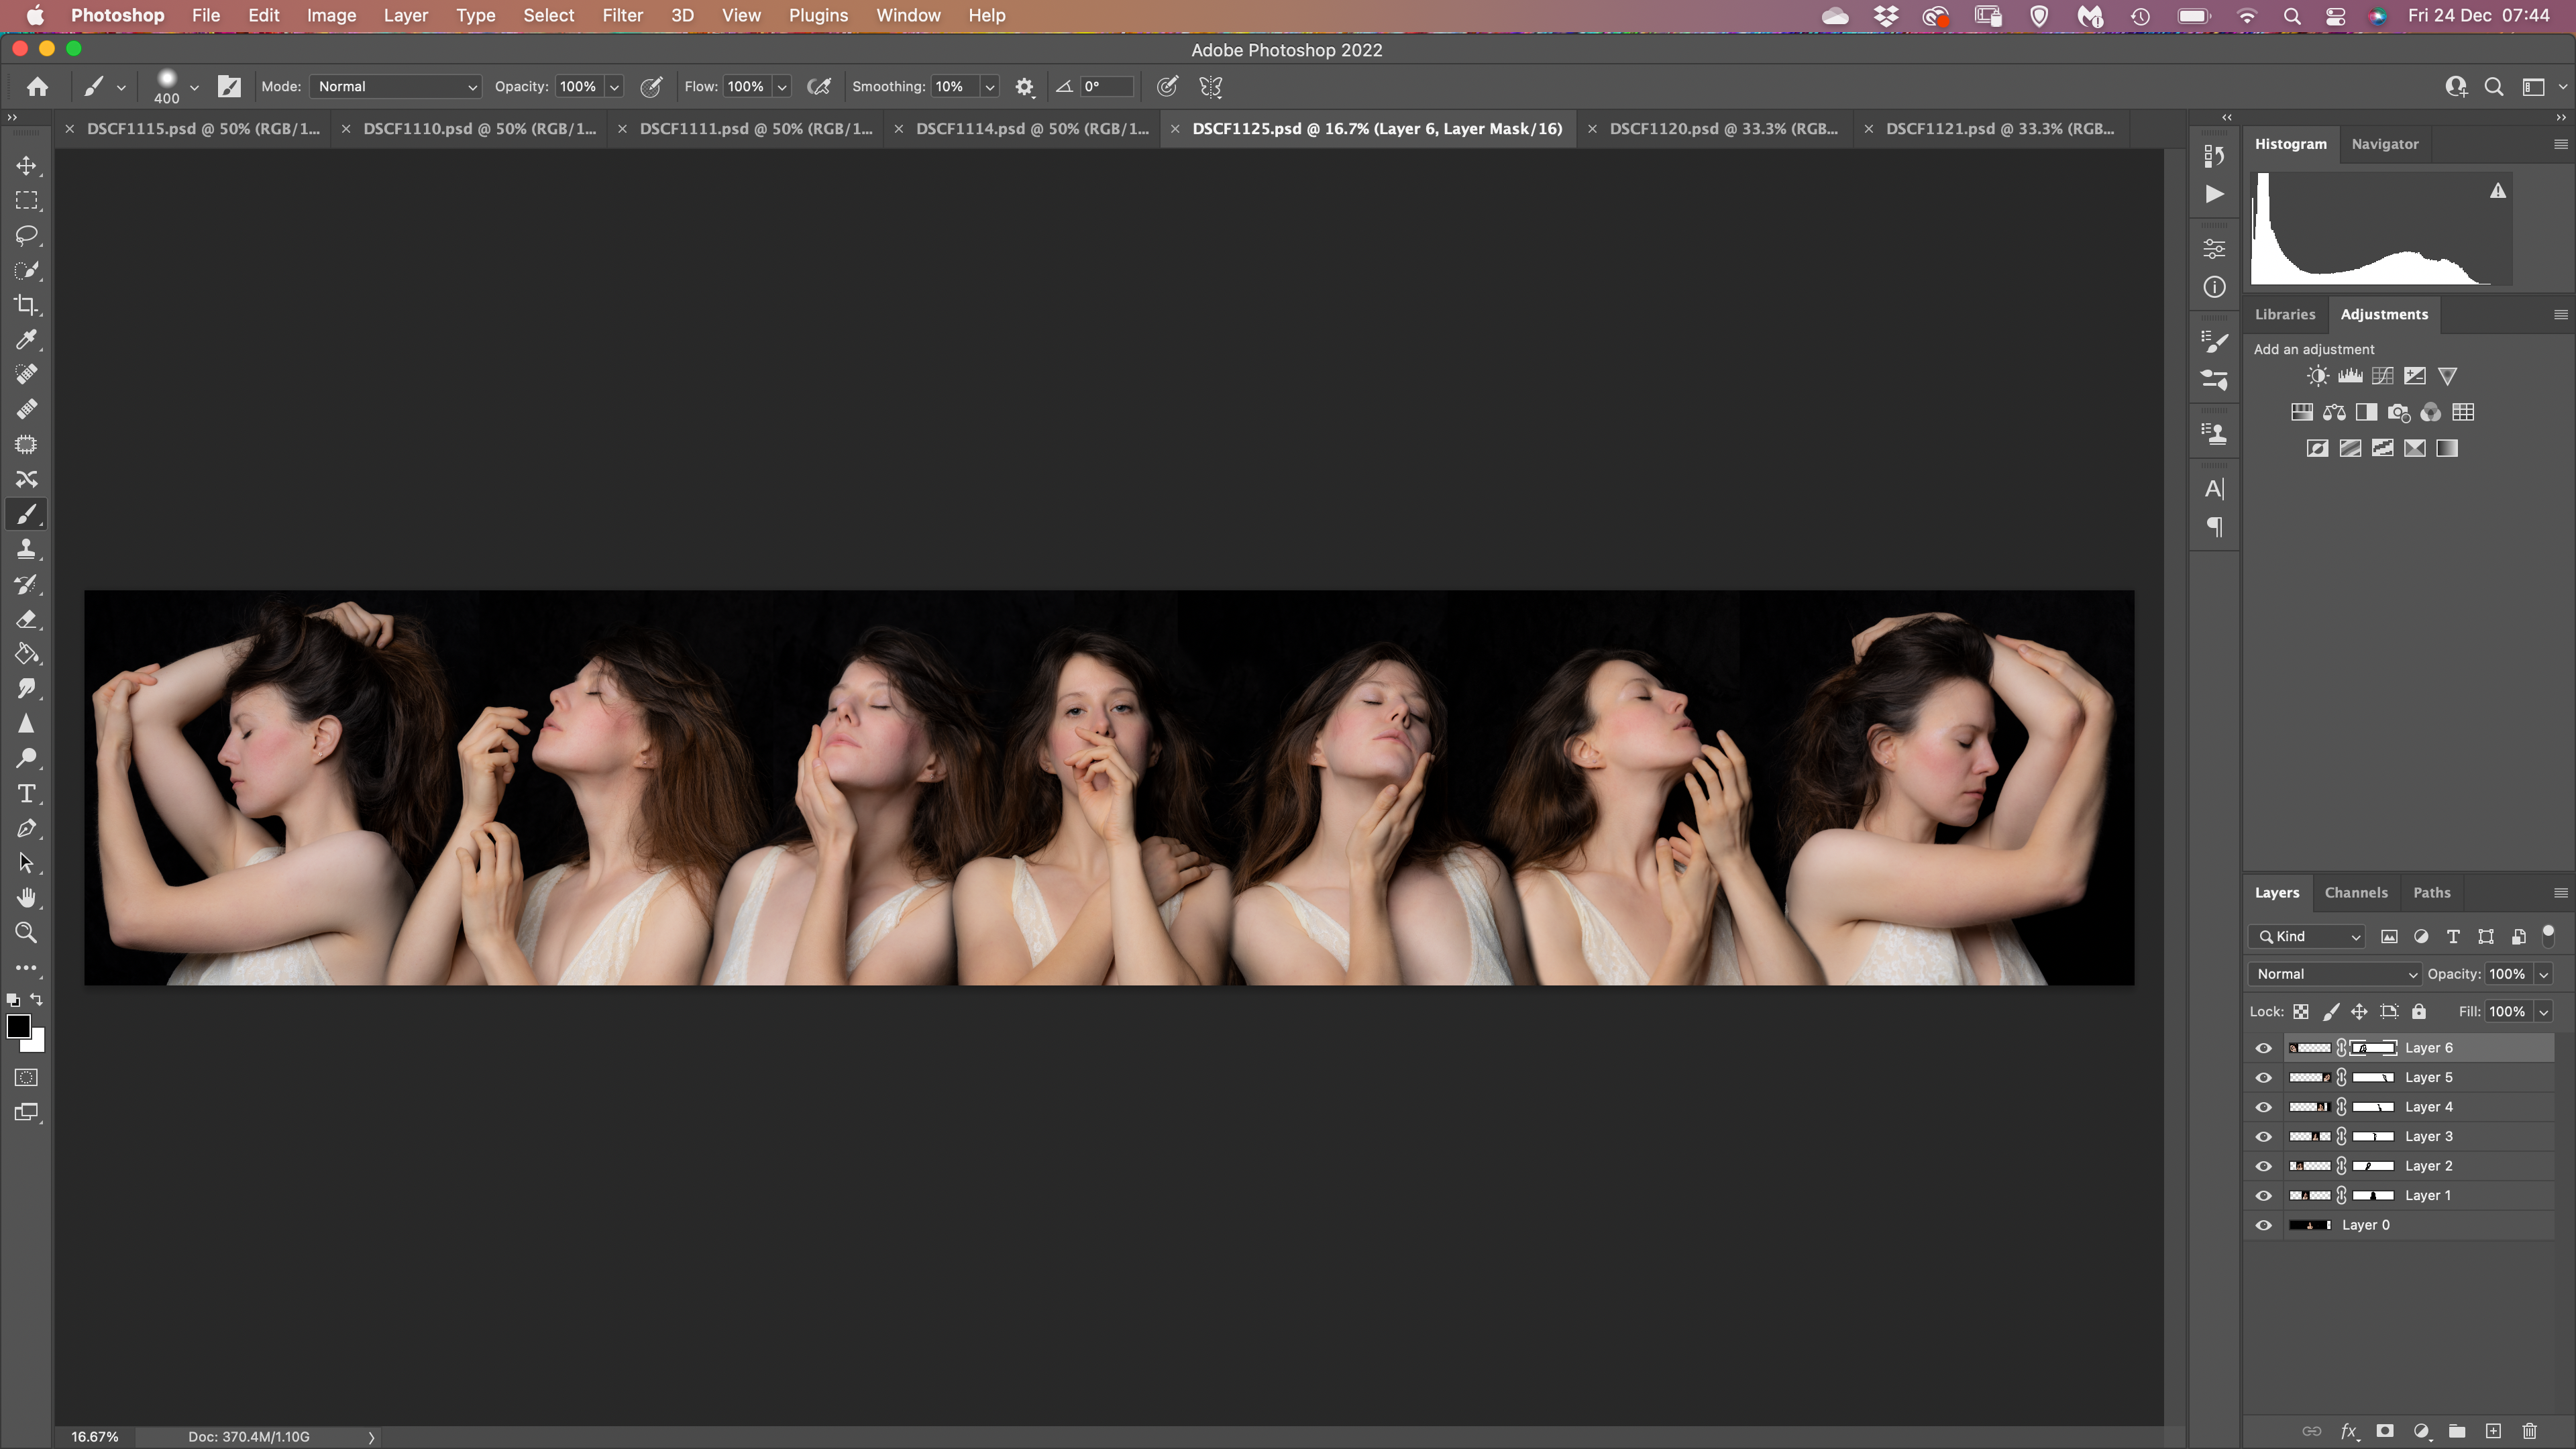Add a Curves adjustment layer
Viewport: 2576px width, 1449px height.
pyautogui.click(x=2382, y=376)
